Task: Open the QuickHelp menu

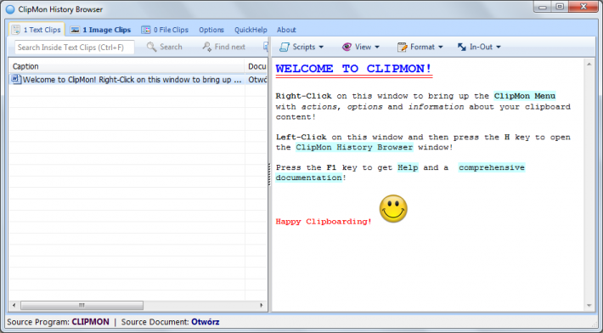Action: coord(251,30)
